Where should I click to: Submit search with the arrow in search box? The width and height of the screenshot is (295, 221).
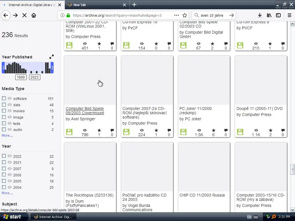point(232,15)
